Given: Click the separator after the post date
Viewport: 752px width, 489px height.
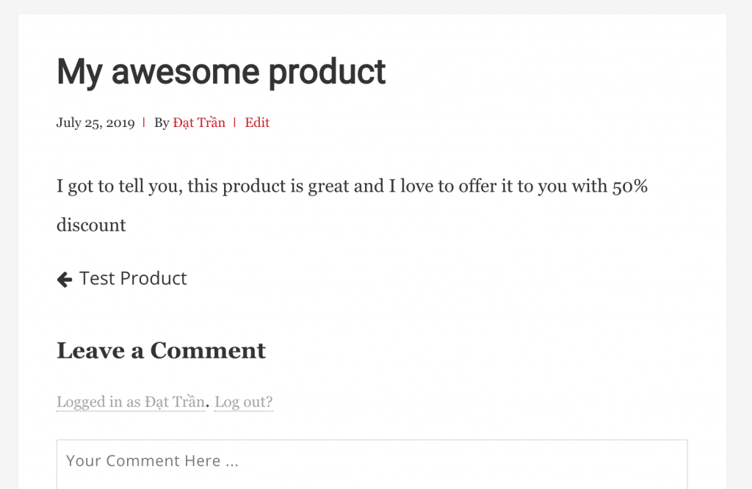Looking at the screenshot, I should click(144, 123).
